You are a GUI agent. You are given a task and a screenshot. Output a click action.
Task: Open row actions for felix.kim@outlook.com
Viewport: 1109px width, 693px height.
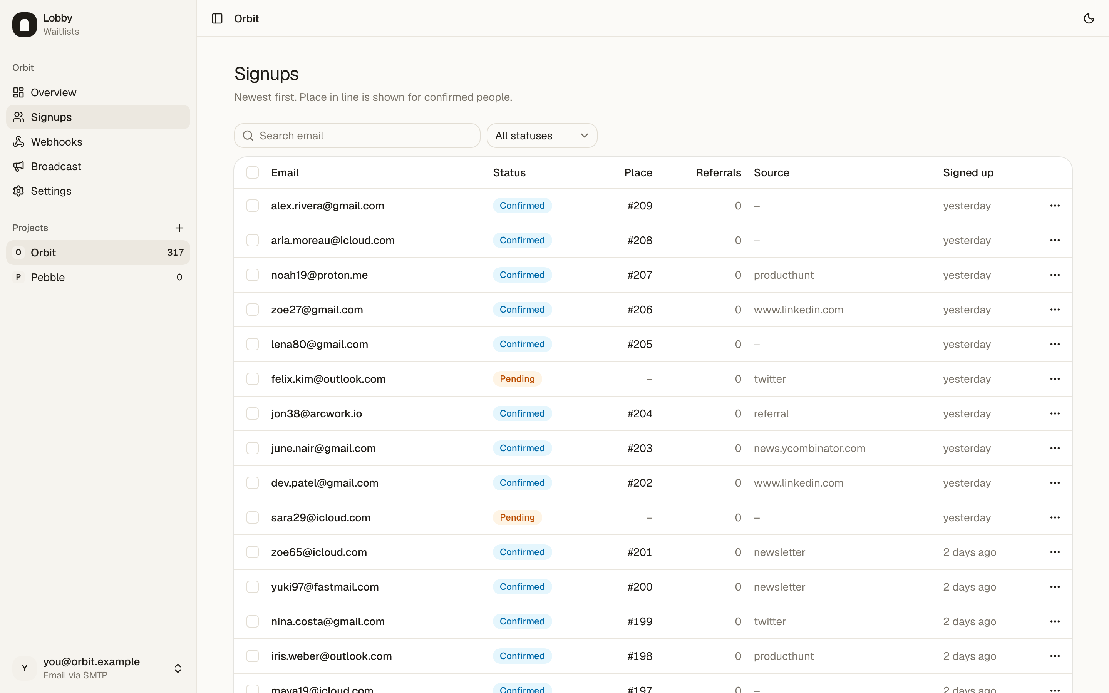click(x=1055, y=379)
